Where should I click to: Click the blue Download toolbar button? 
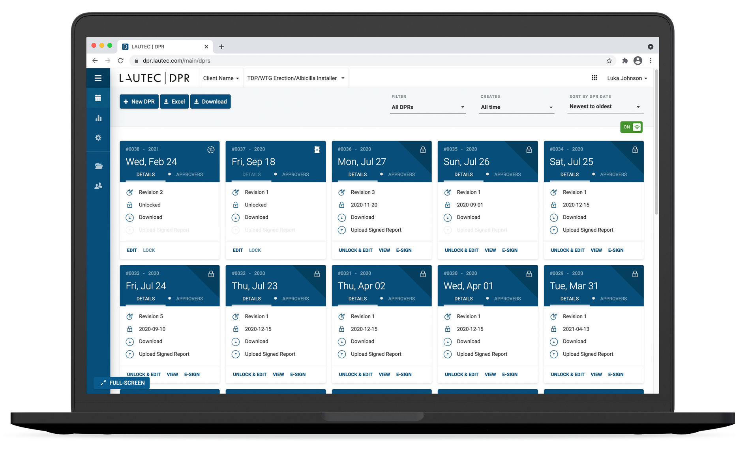pyautogui.click(x=210, y=102)
